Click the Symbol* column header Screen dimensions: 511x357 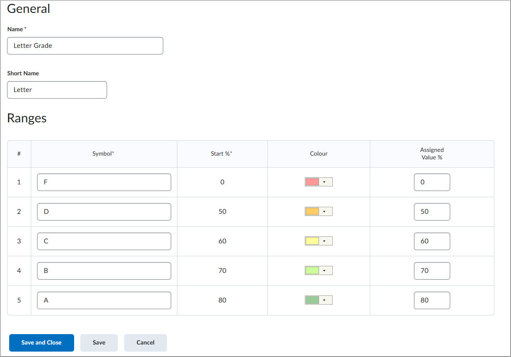coord(103,154)
